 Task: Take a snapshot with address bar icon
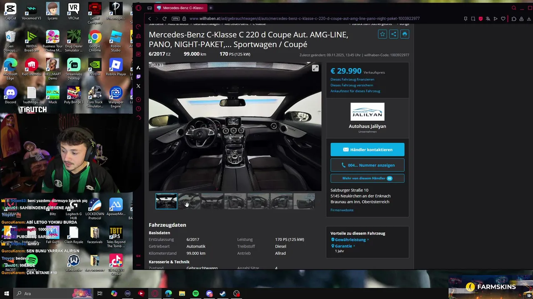pos(473,19)
